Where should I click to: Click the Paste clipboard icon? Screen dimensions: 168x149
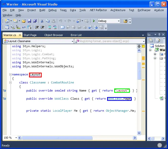(53, 21)
